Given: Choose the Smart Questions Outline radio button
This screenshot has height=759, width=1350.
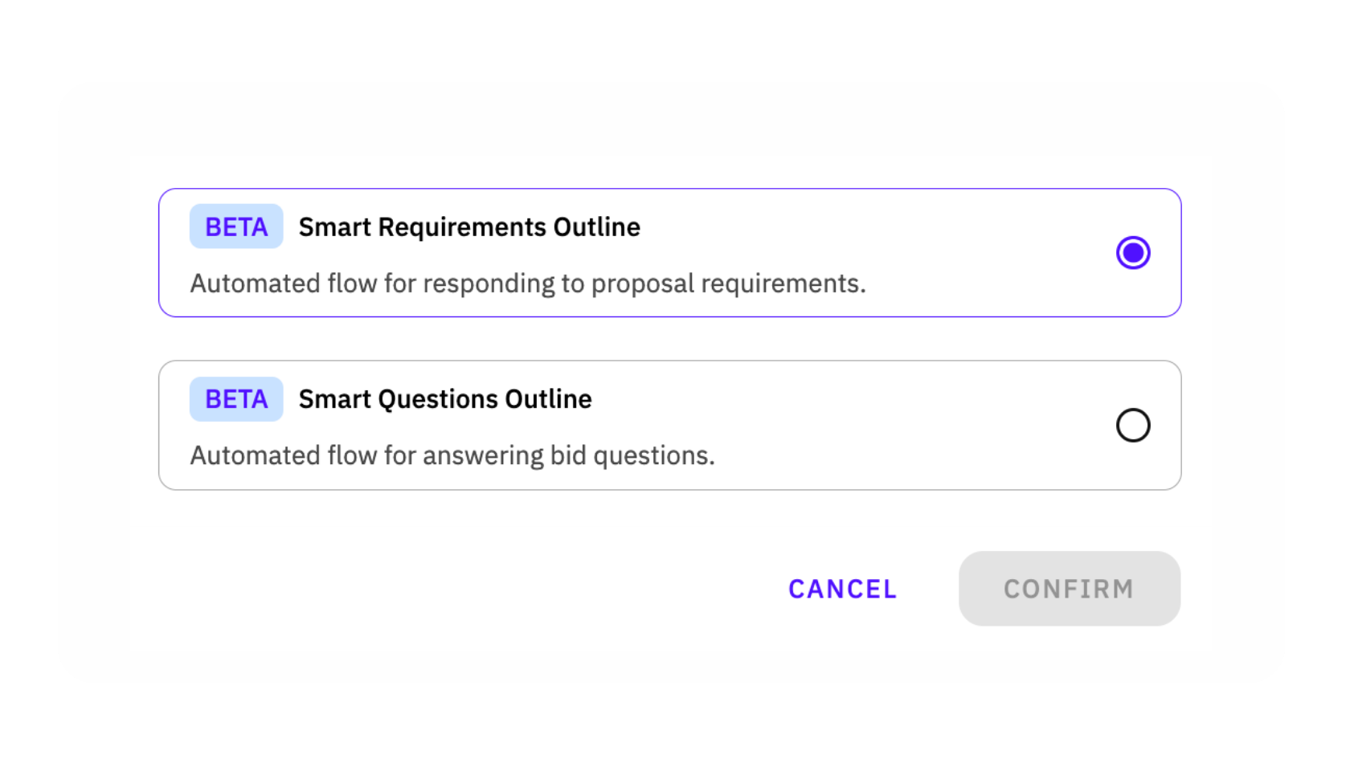Looking at the screenshot, I should click(1133, 425).
